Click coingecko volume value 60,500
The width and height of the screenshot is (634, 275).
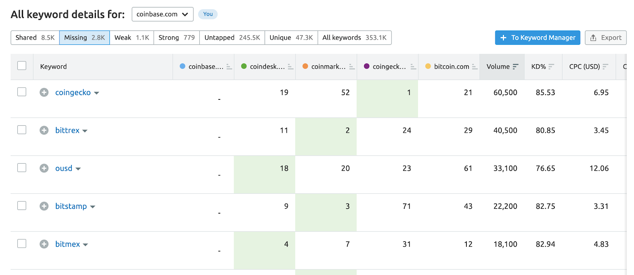pyautogui.click(x=505, y=92)
